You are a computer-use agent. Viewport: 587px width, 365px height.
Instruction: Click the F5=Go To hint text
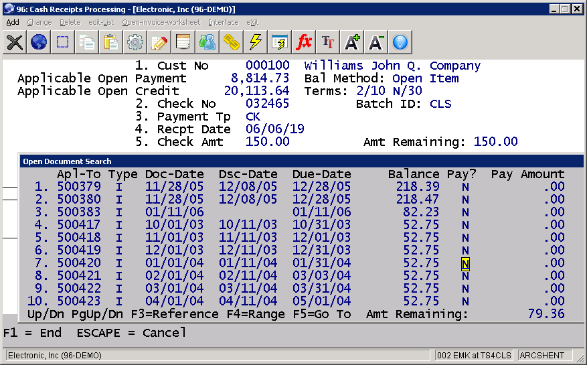(322, 314)
